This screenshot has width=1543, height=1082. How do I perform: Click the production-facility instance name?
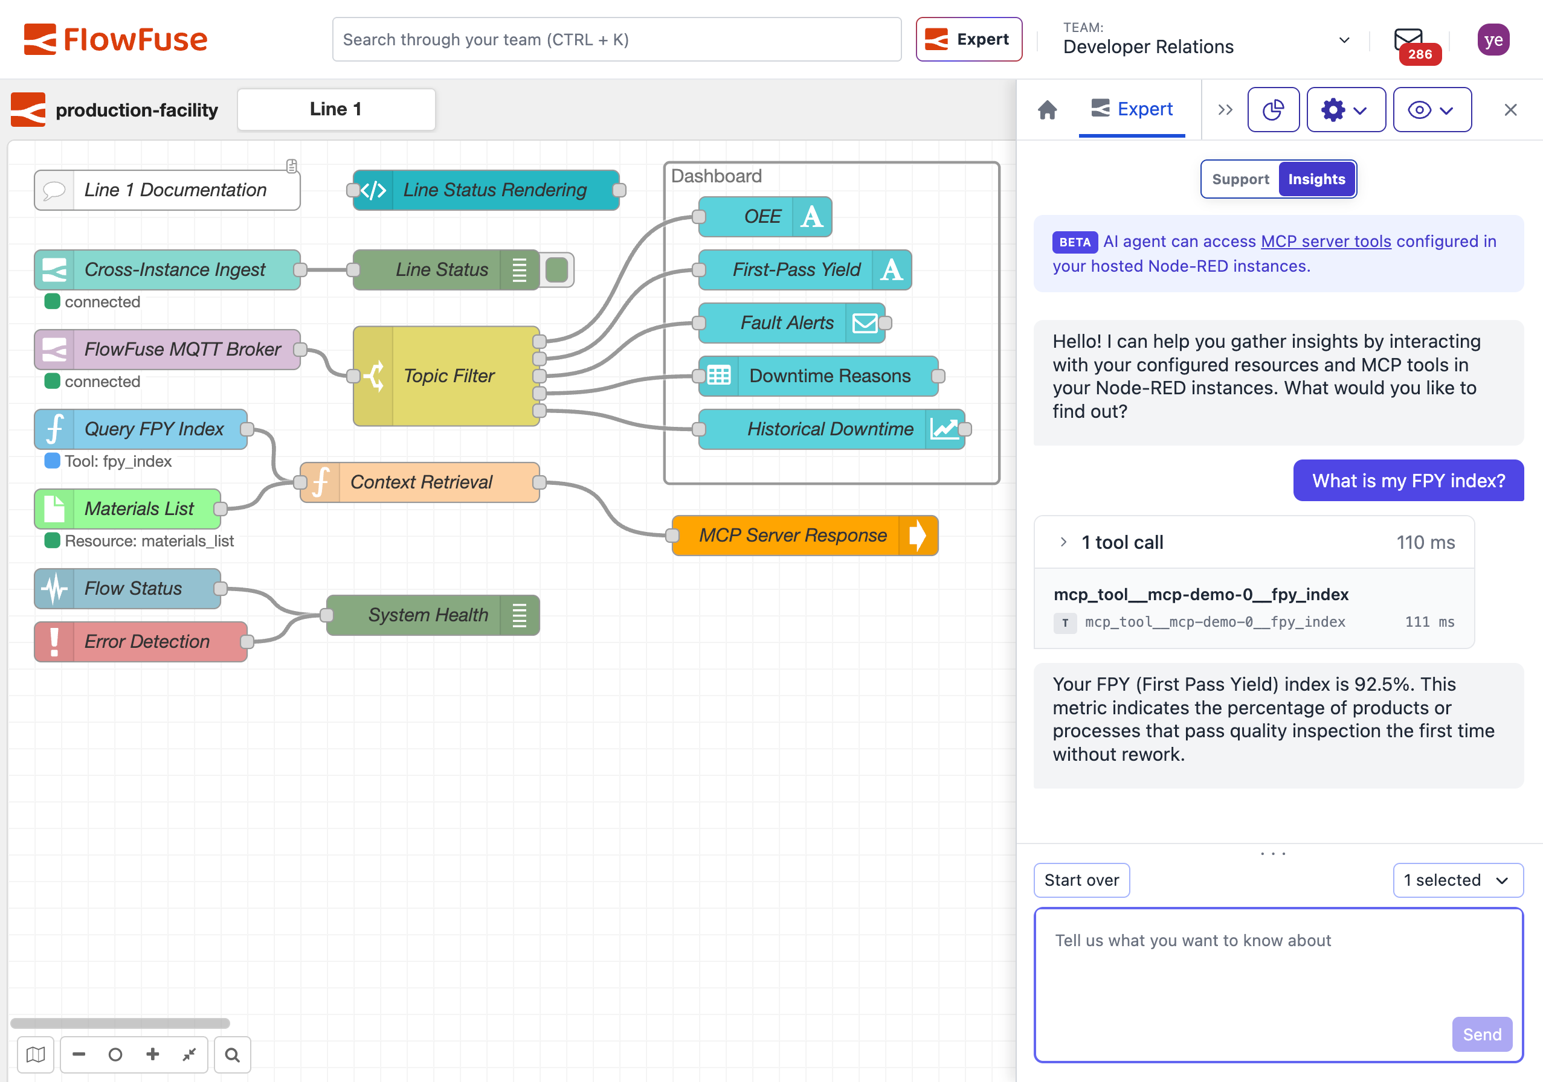coord(137,110)
